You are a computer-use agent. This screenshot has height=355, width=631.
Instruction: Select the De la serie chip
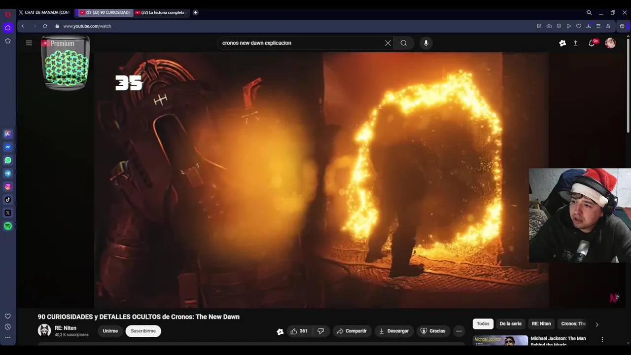point(511,323)
